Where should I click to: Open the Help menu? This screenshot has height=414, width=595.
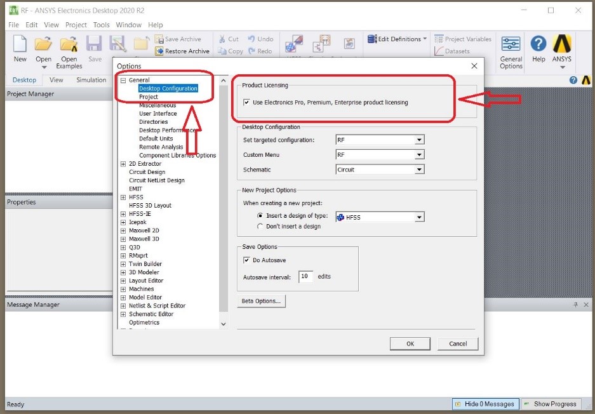click(x=155, y=25)
